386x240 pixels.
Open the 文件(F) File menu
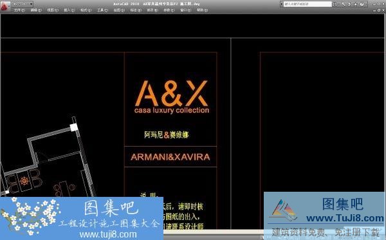tap(20, 10)
